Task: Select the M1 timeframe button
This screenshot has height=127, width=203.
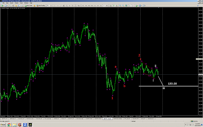Action: tap(83, 6)
